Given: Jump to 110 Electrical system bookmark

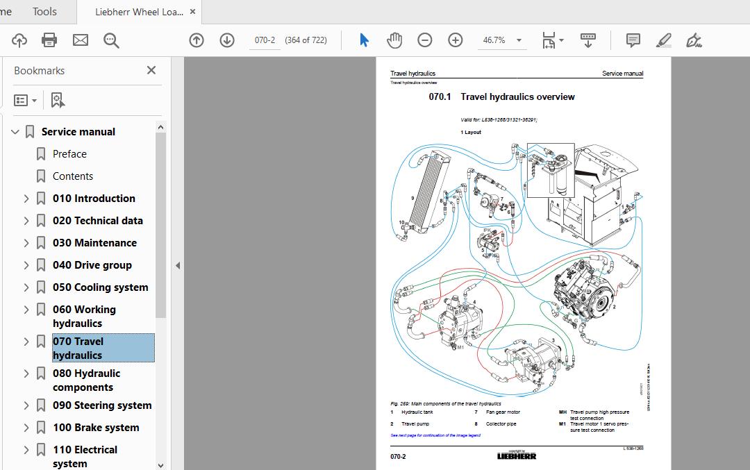Looking at the screenshot, I should [x=85, y=457].
